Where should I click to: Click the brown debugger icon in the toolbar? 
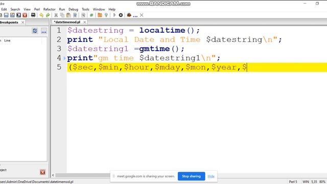(x=129, y=15)
